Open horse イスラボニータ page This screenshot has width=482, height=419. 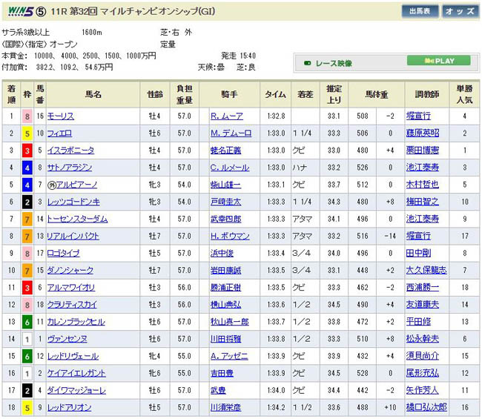point(70,150)
